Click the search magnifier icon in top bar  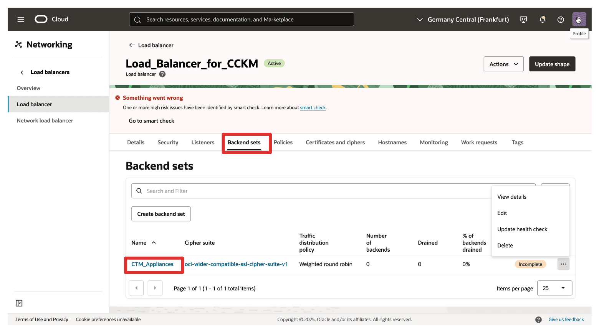click(x=137, y=20)
